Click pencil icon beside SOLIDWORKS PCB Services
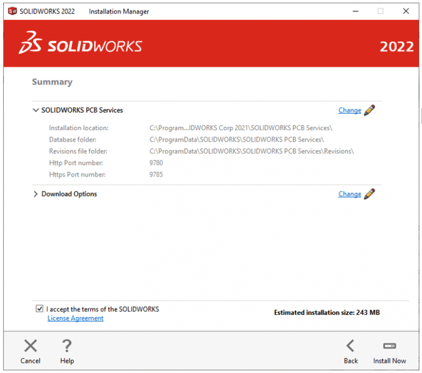422x373 pixels. (369, 110)
